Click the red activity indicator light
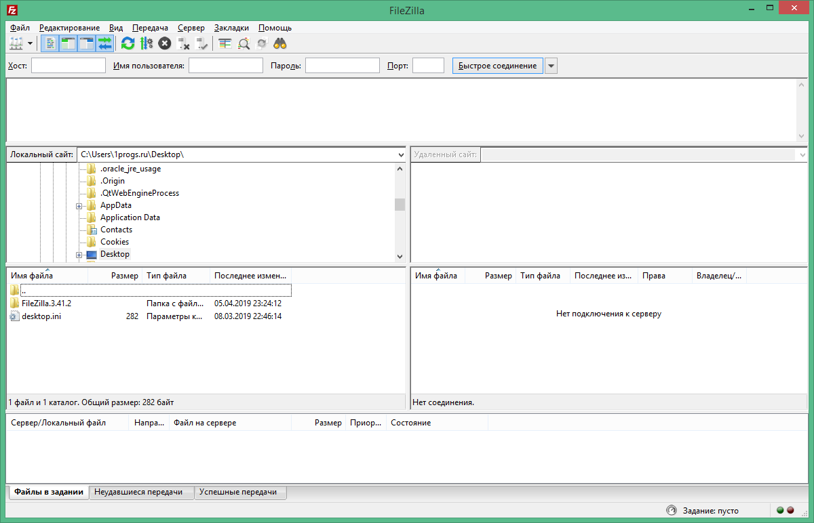 (x=790, y=510)
